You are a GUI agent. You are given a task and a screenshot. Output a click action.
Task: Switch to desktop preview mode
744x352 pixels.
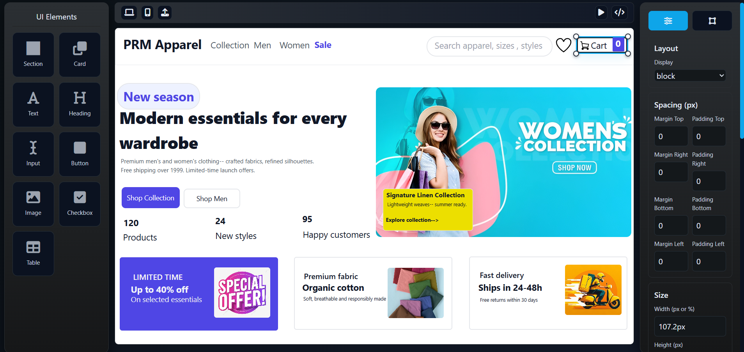pos(129,12)
